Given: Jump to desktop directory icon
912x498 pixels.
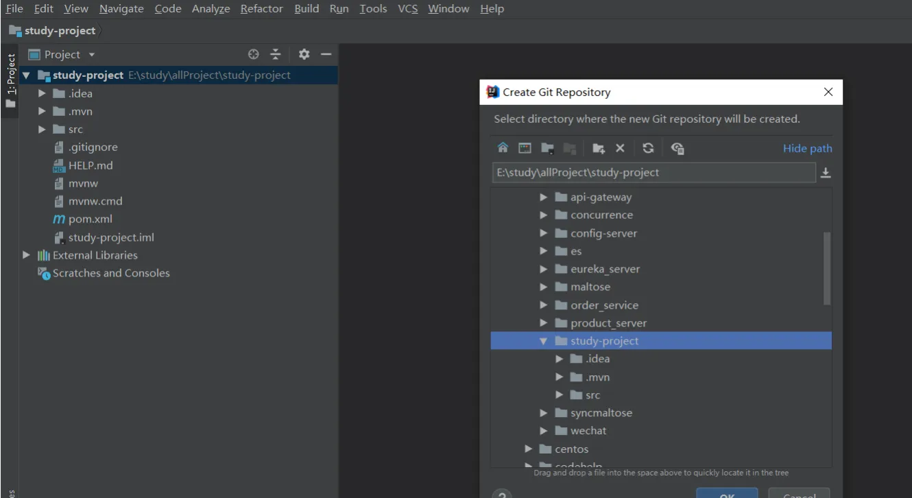Looking at the screenshot, I should (x=525, y=148).
